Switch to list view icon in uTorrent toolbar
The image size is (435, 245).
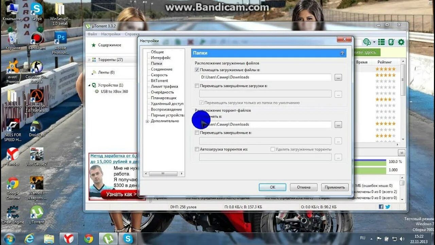382,42
